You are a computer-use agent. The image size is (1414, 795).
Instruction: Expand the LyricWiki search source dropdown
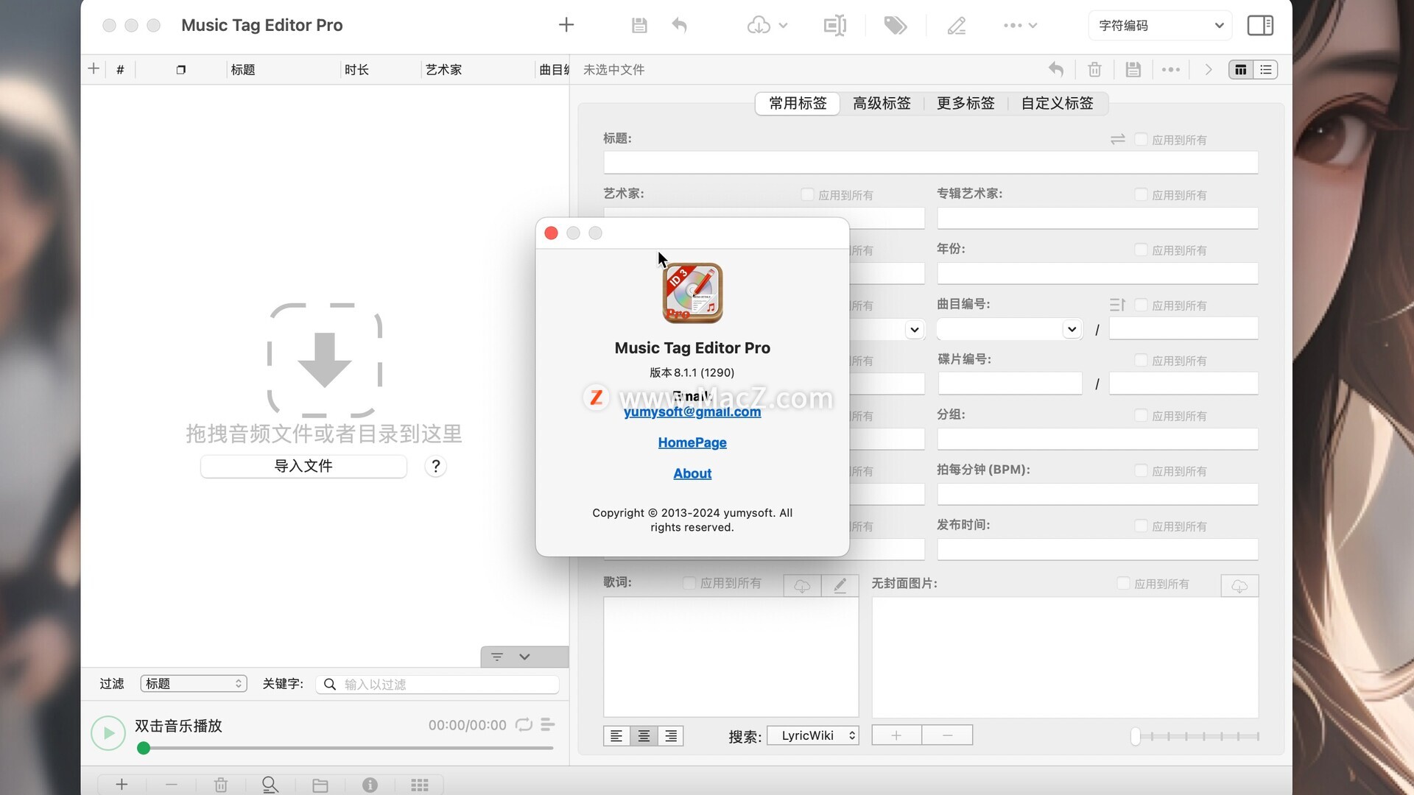click(813, 735)
